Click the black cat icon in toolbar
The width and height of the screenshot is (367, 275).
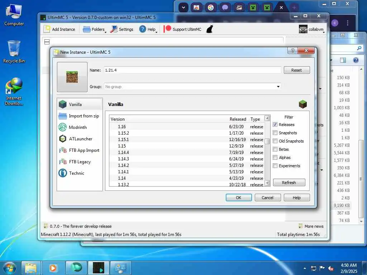coord(210,29)
